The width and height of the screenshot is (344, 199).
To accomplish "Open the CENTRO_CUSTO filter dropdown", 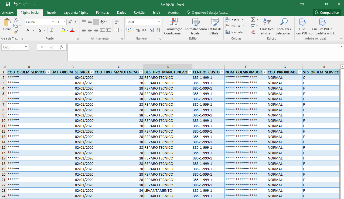I will pos(222,72).
